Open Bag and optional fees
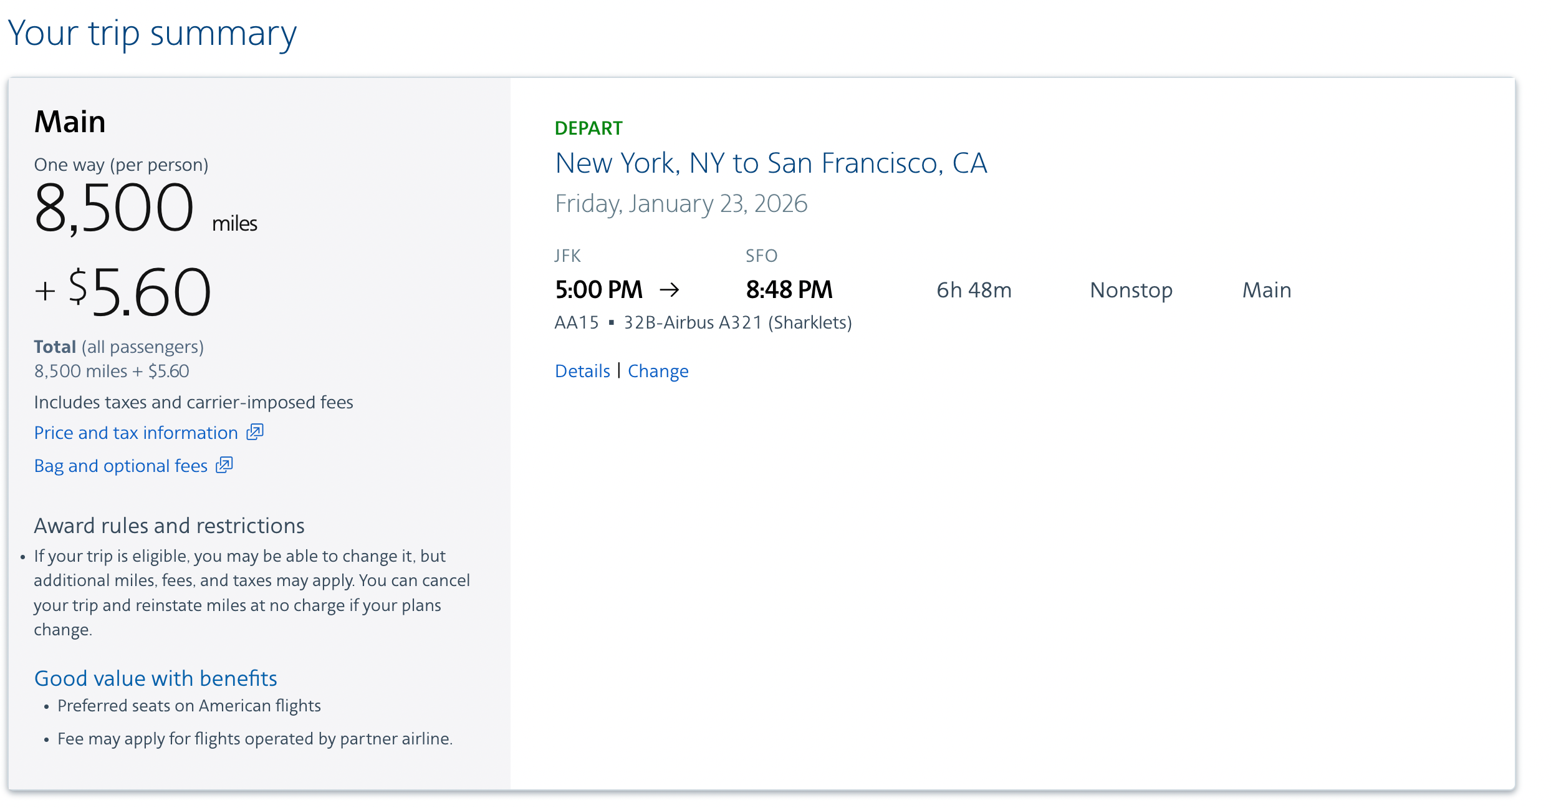Screen dimensions: 1551x808 click(120, 465)
